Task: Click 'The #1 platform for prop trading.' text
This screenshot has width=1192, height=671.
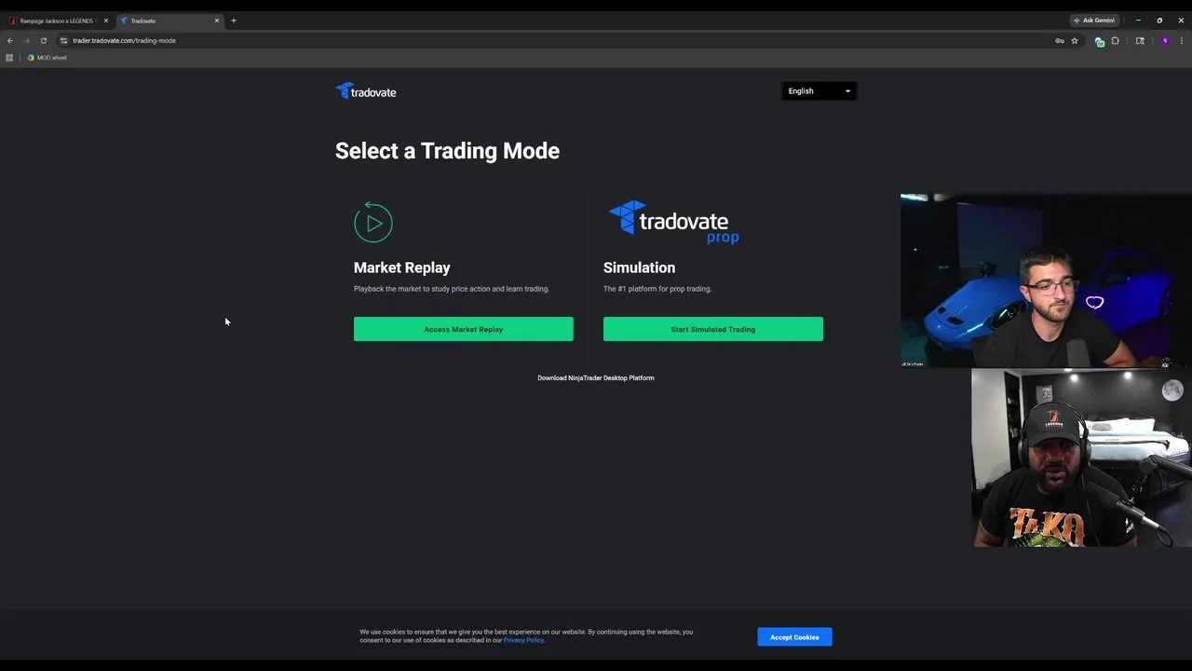Action: pyautogui.click(x=657, y=289)
